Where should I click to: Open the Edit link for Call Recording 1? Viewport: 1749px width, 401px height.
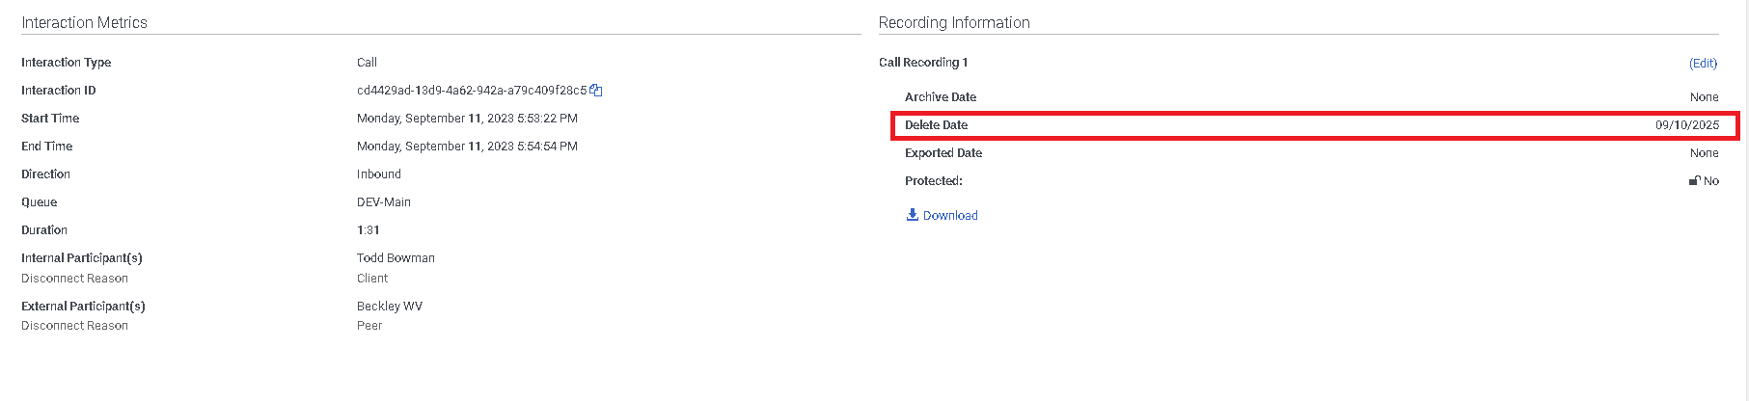(1703, 63)
